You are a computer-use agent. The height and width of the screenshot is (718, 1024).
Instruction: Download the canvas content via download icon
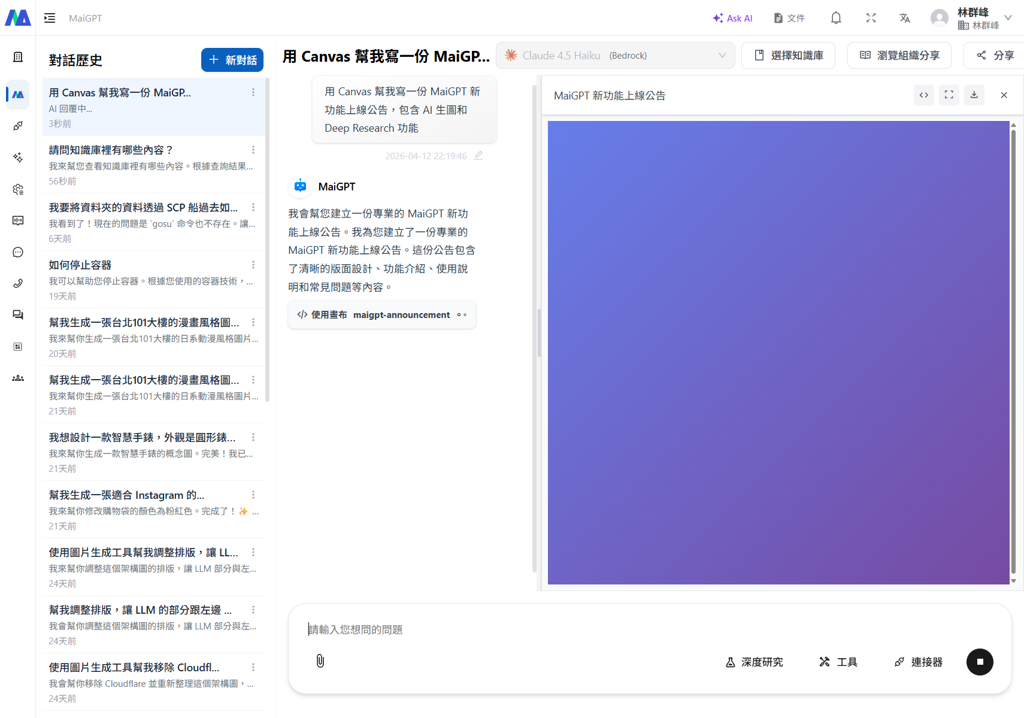(x=974, y=95)
